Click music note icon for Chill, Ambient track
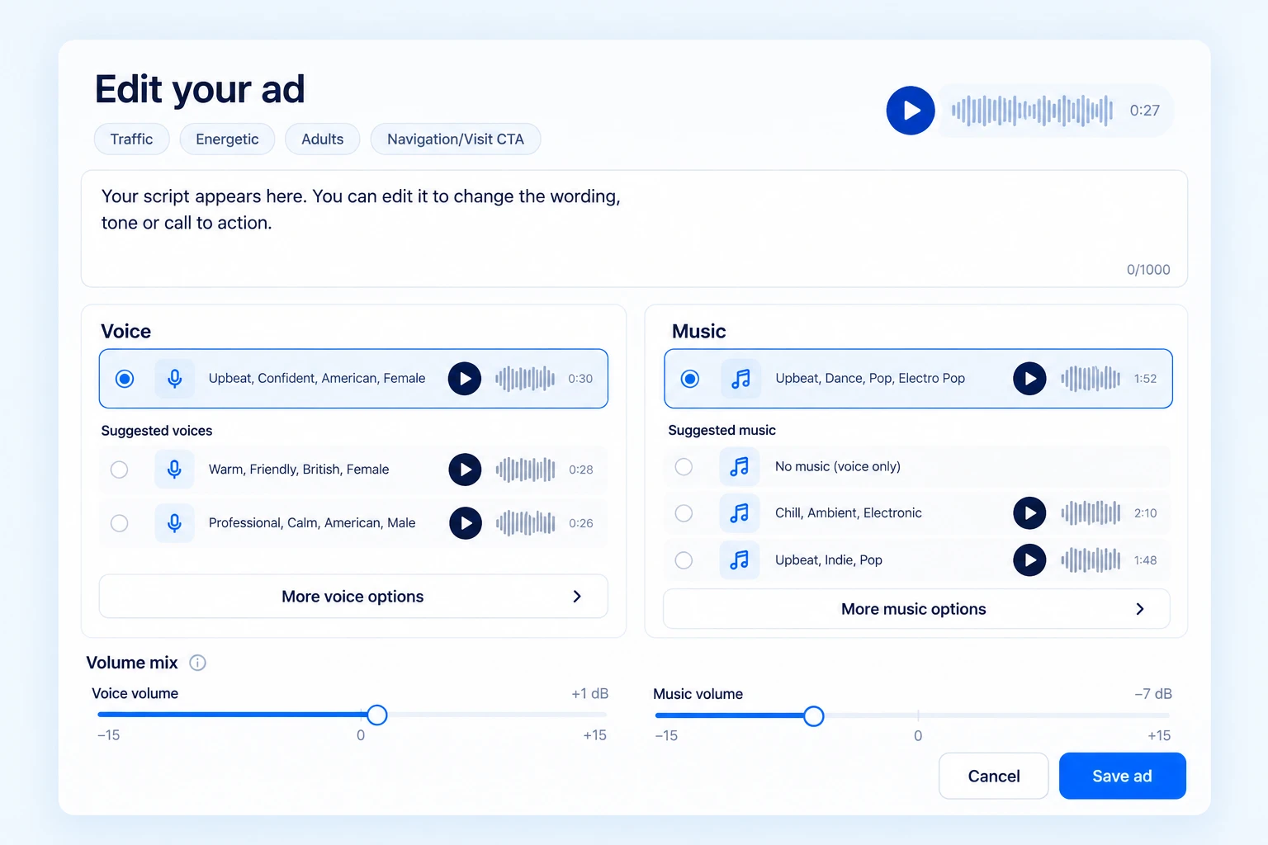Viewport: 1268px width, 845px height. click(739, 513)
